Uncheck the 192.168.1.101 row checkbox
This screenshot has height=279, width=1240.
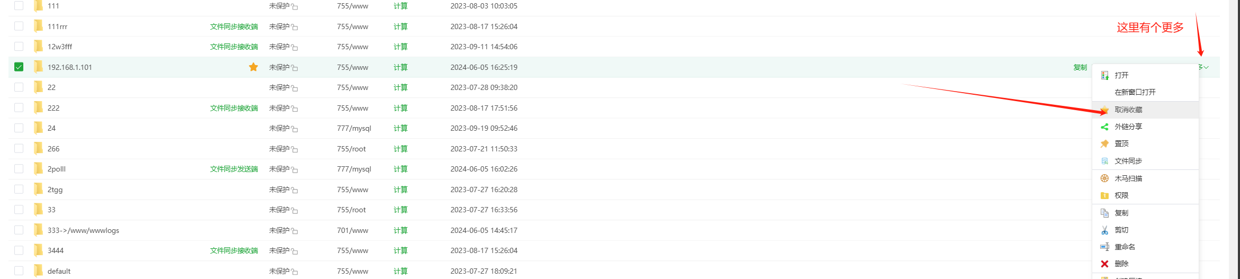19,67
